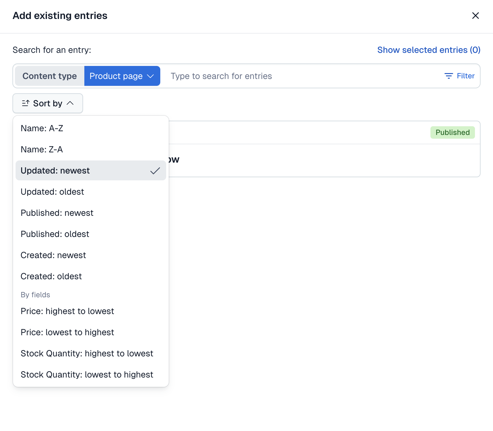Sort entries by Name: Z-A
The width and height of the screenshot is (493, 431).
coord(42,150)
